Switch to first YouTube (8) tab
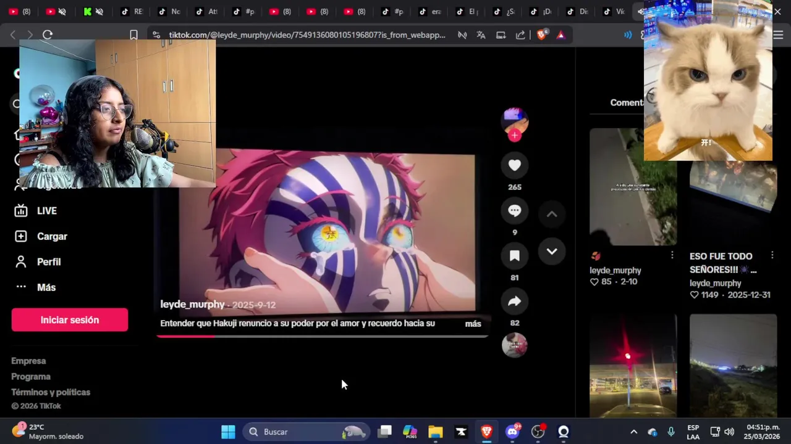791x444 pixels. click(x=20, y=11)
